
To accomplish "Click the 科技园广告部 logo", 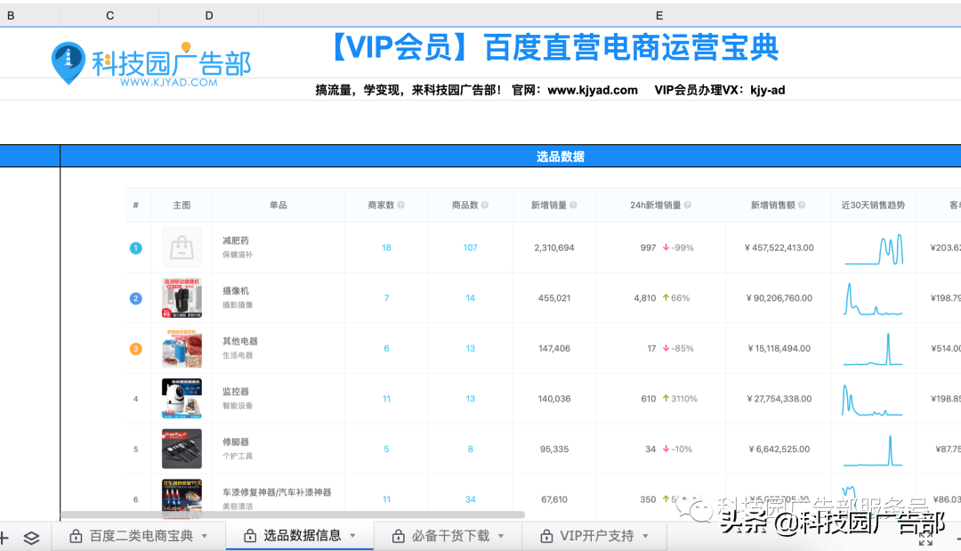I will click(151, 64).
